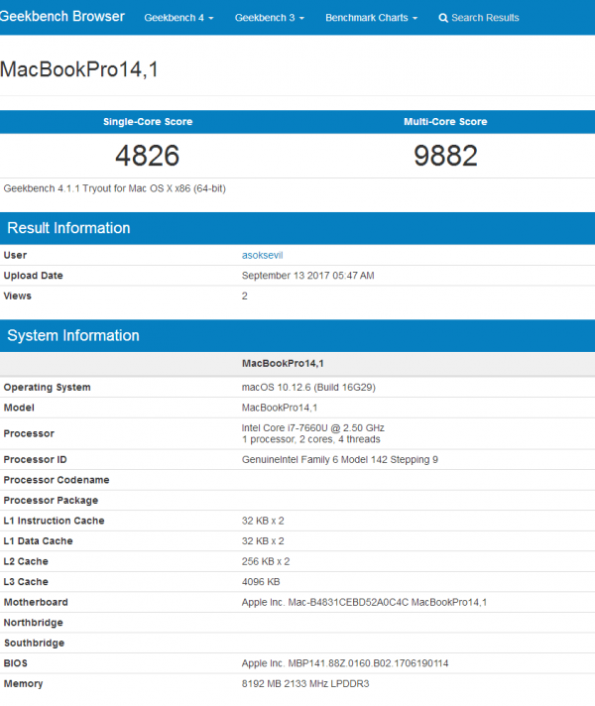Click the L3 Cache value 4096 KB
Image resolution: width=595 pixels, height=706 pixels.
click(x=261, y=582)
